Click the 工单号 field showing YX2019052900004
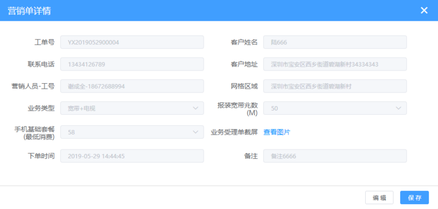 pyautogui.click(x=132, y=42)
